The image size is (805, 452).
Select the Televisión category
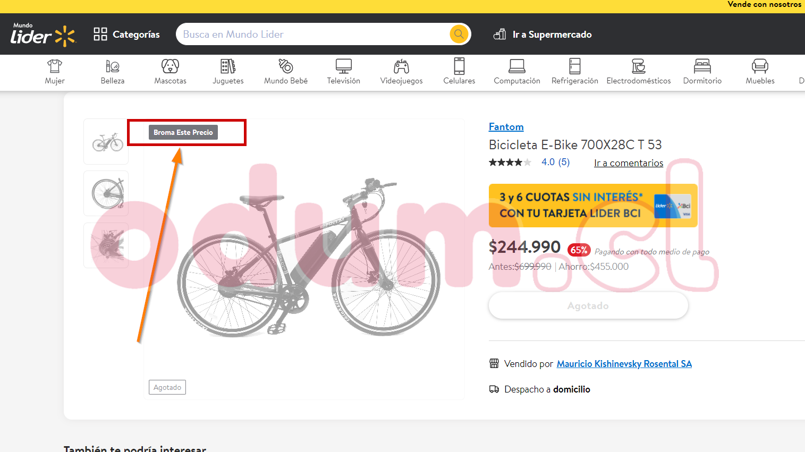pos(344,72)
